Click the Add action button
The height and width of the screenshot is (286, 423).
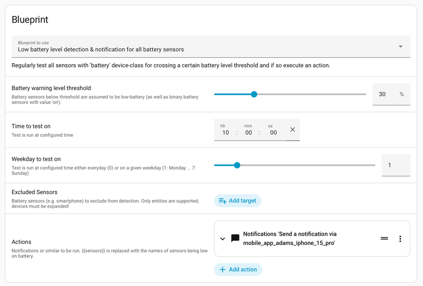[238, 270]
